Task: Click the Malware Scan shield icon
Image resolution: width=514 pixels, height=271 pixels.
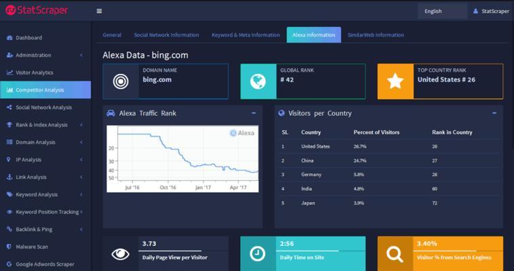Action: (x=9, y=247)
